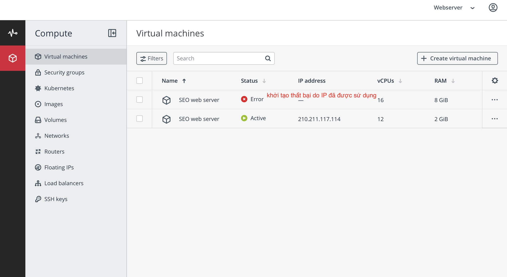Collapse the Compute sidebar panel
This screenshot has height=277, width=507.
click(112, 33)
